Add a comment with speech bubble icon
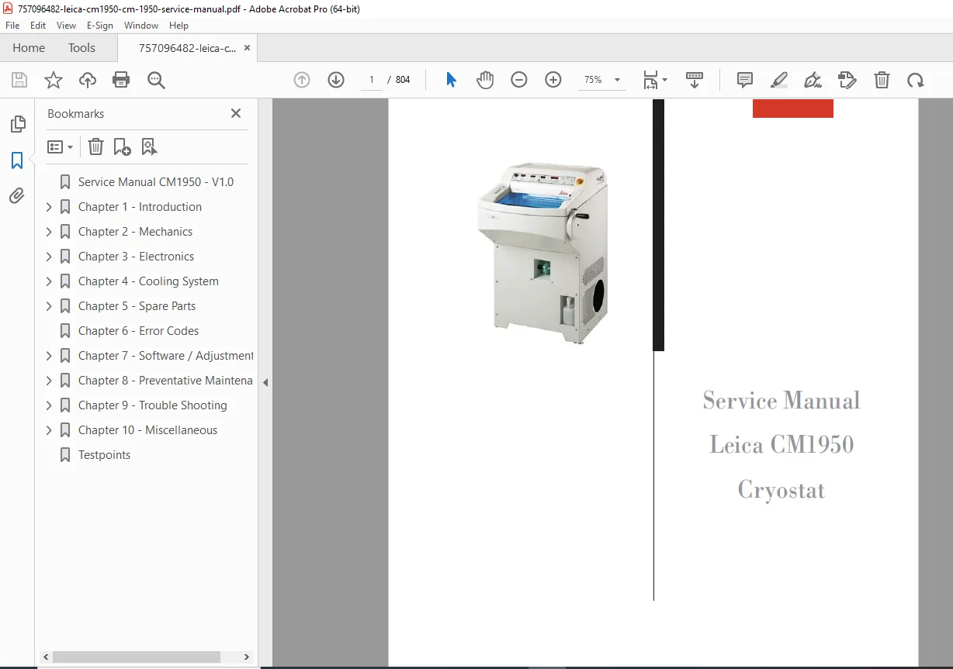 (x=745, y=80)
